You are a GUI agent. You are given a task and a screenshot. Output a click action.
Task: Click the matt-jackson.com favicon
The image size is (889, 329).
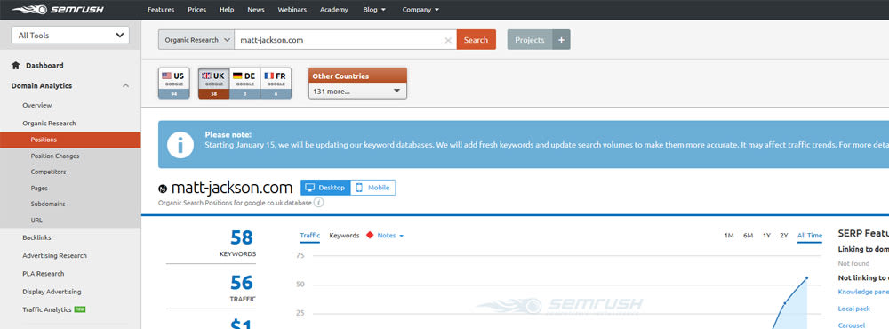coord(164,189)
